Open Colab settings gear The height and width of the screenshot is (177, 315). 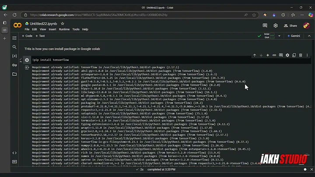276,25
